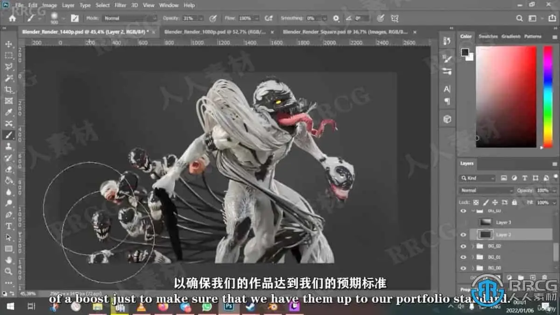Switch to the Gradients tab
Screen dimensions: 560x315
click(x=511, y=36)
